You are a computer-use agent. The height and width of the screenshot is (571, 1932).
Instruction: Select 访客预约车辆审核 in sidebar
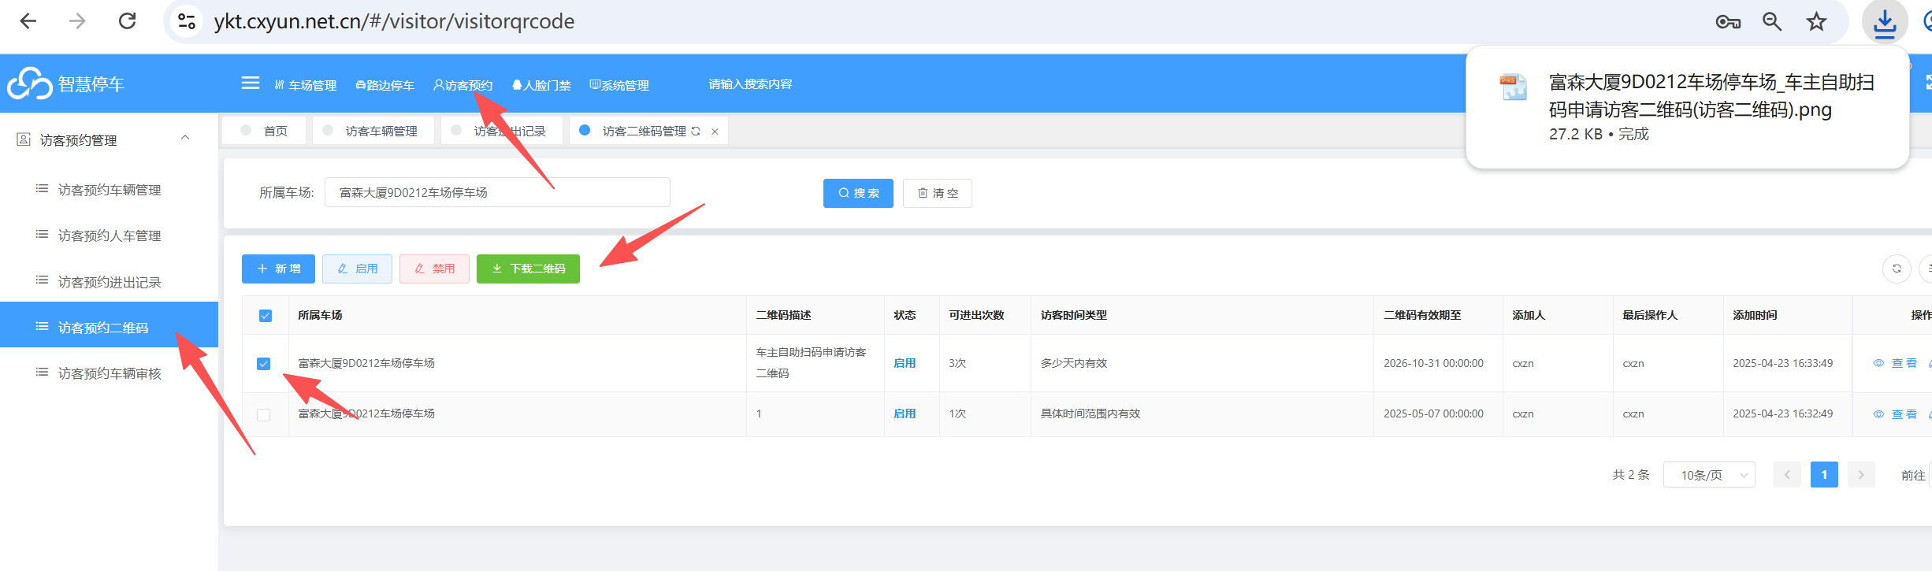(x=109, y=373)
